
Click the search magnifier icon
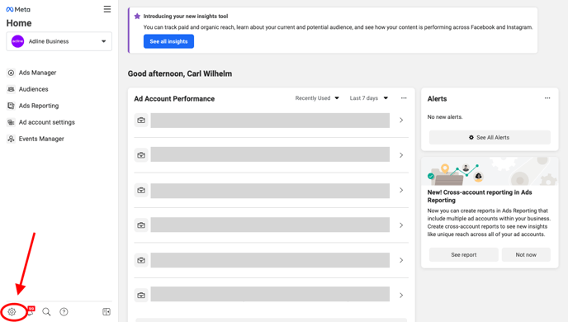tap(46, 312)
